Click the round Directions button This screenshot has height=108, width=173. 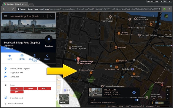[x=49, y=39]
